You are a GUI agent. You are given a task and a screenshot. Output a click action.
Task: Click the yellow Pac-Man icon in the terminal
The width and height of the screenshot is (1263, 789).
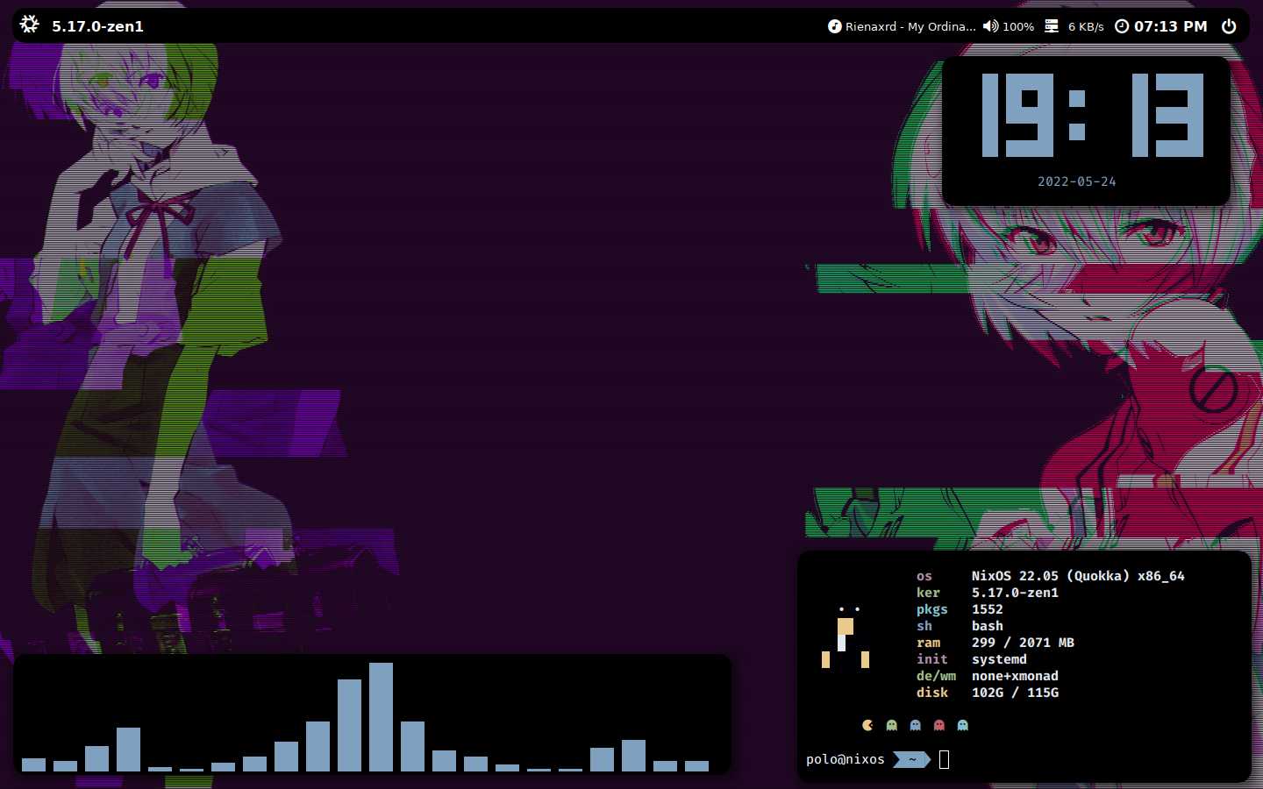867,725
